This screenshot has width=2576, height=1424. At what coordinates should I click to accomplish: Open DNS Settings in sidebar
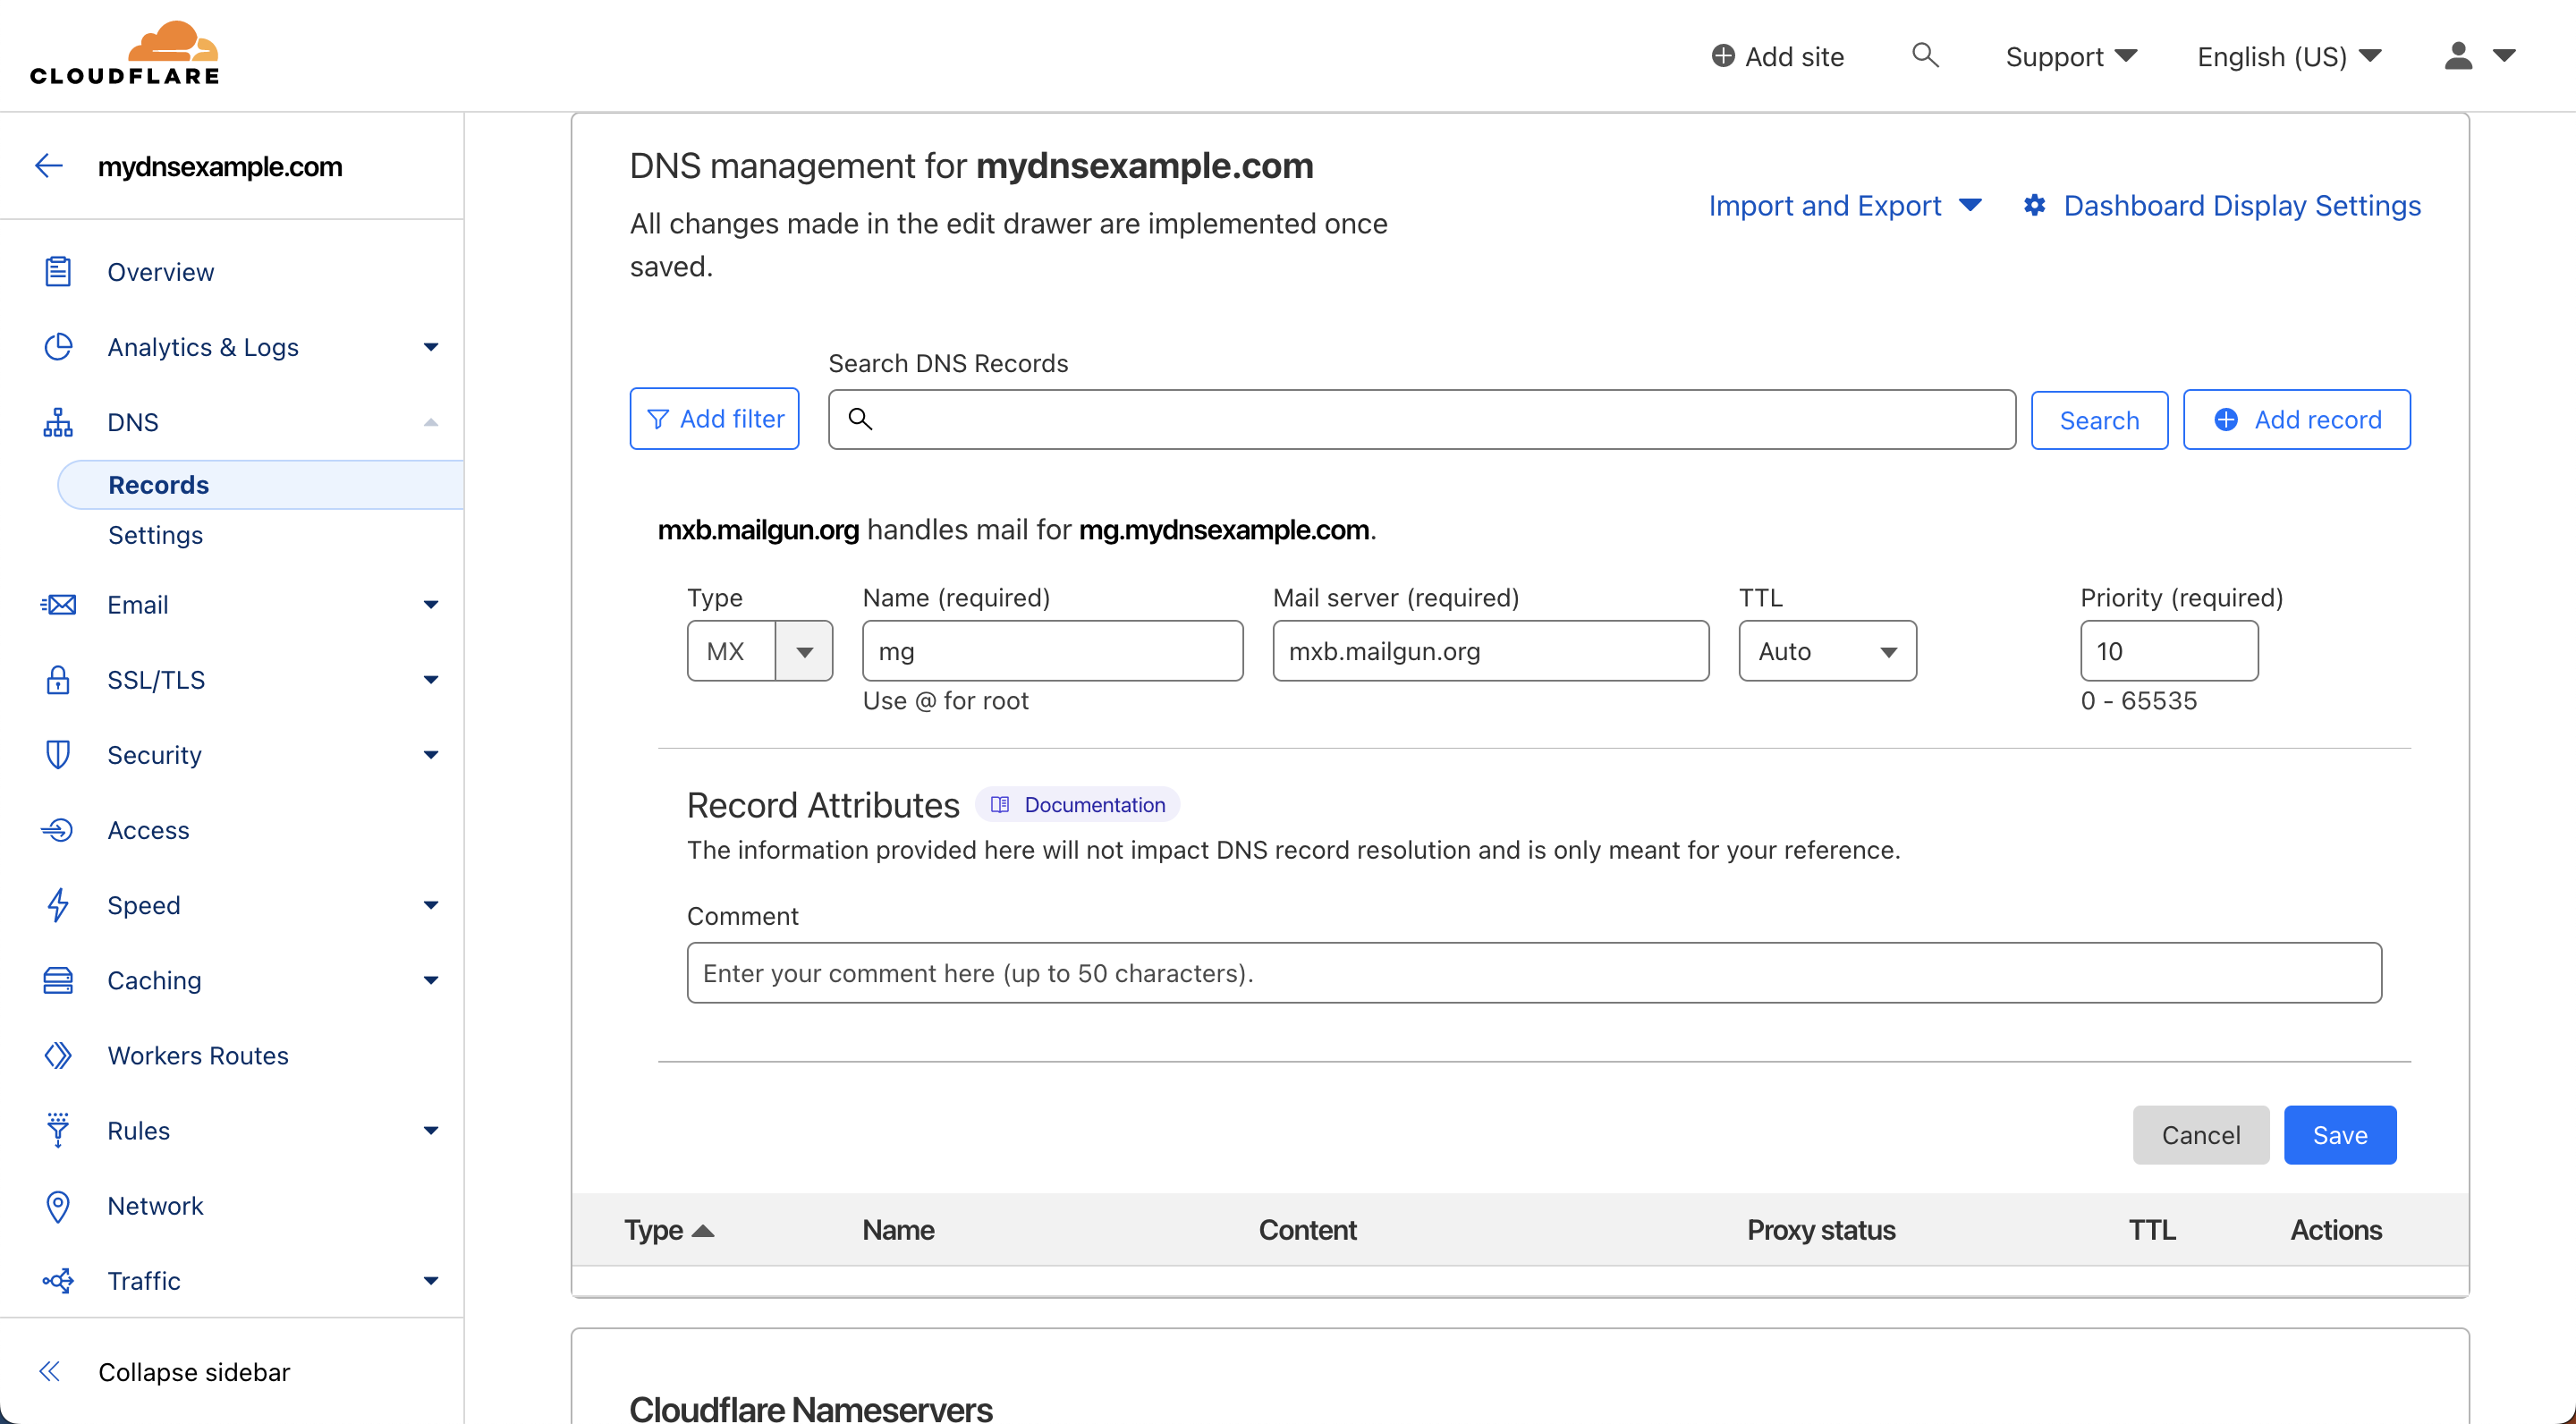[155, 535]
